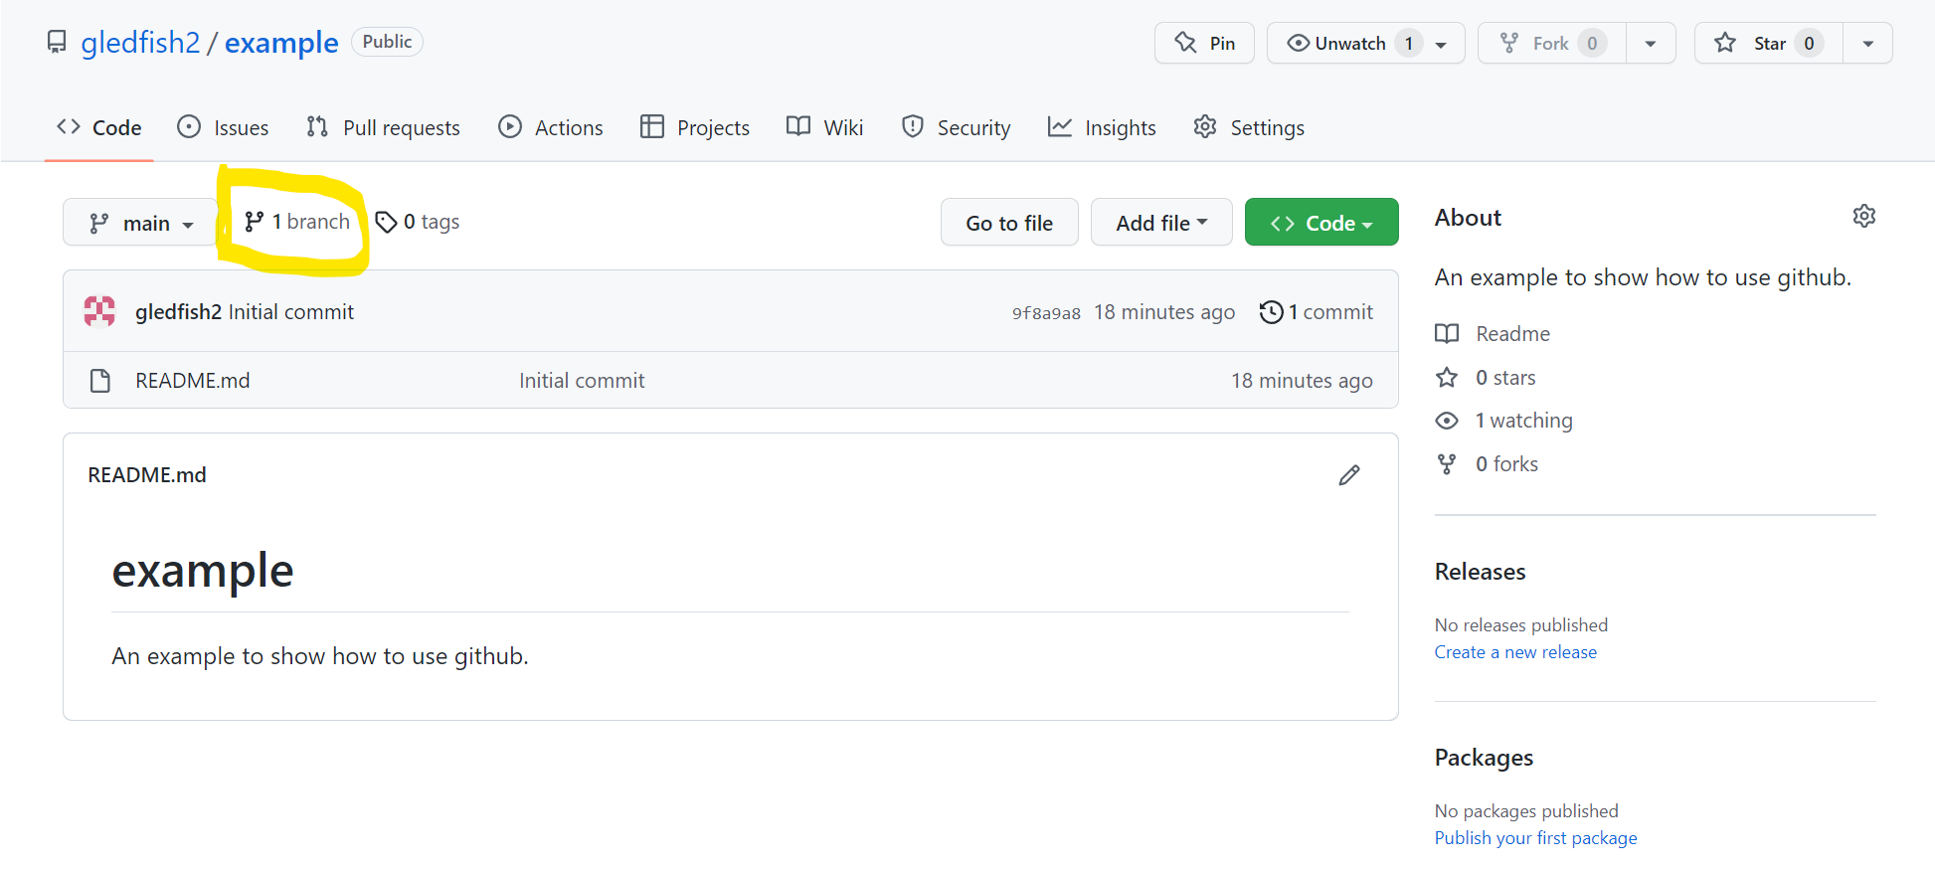Expand the Add file dropdown
The image size is (1935, 870).
pyautogui.click(x=1160, y=223)
